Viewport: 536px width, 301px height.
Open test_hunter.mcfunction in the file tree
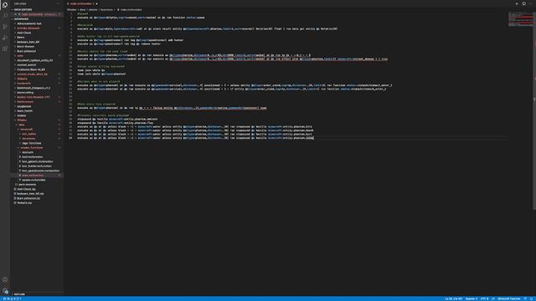click(x=37, y=166)
